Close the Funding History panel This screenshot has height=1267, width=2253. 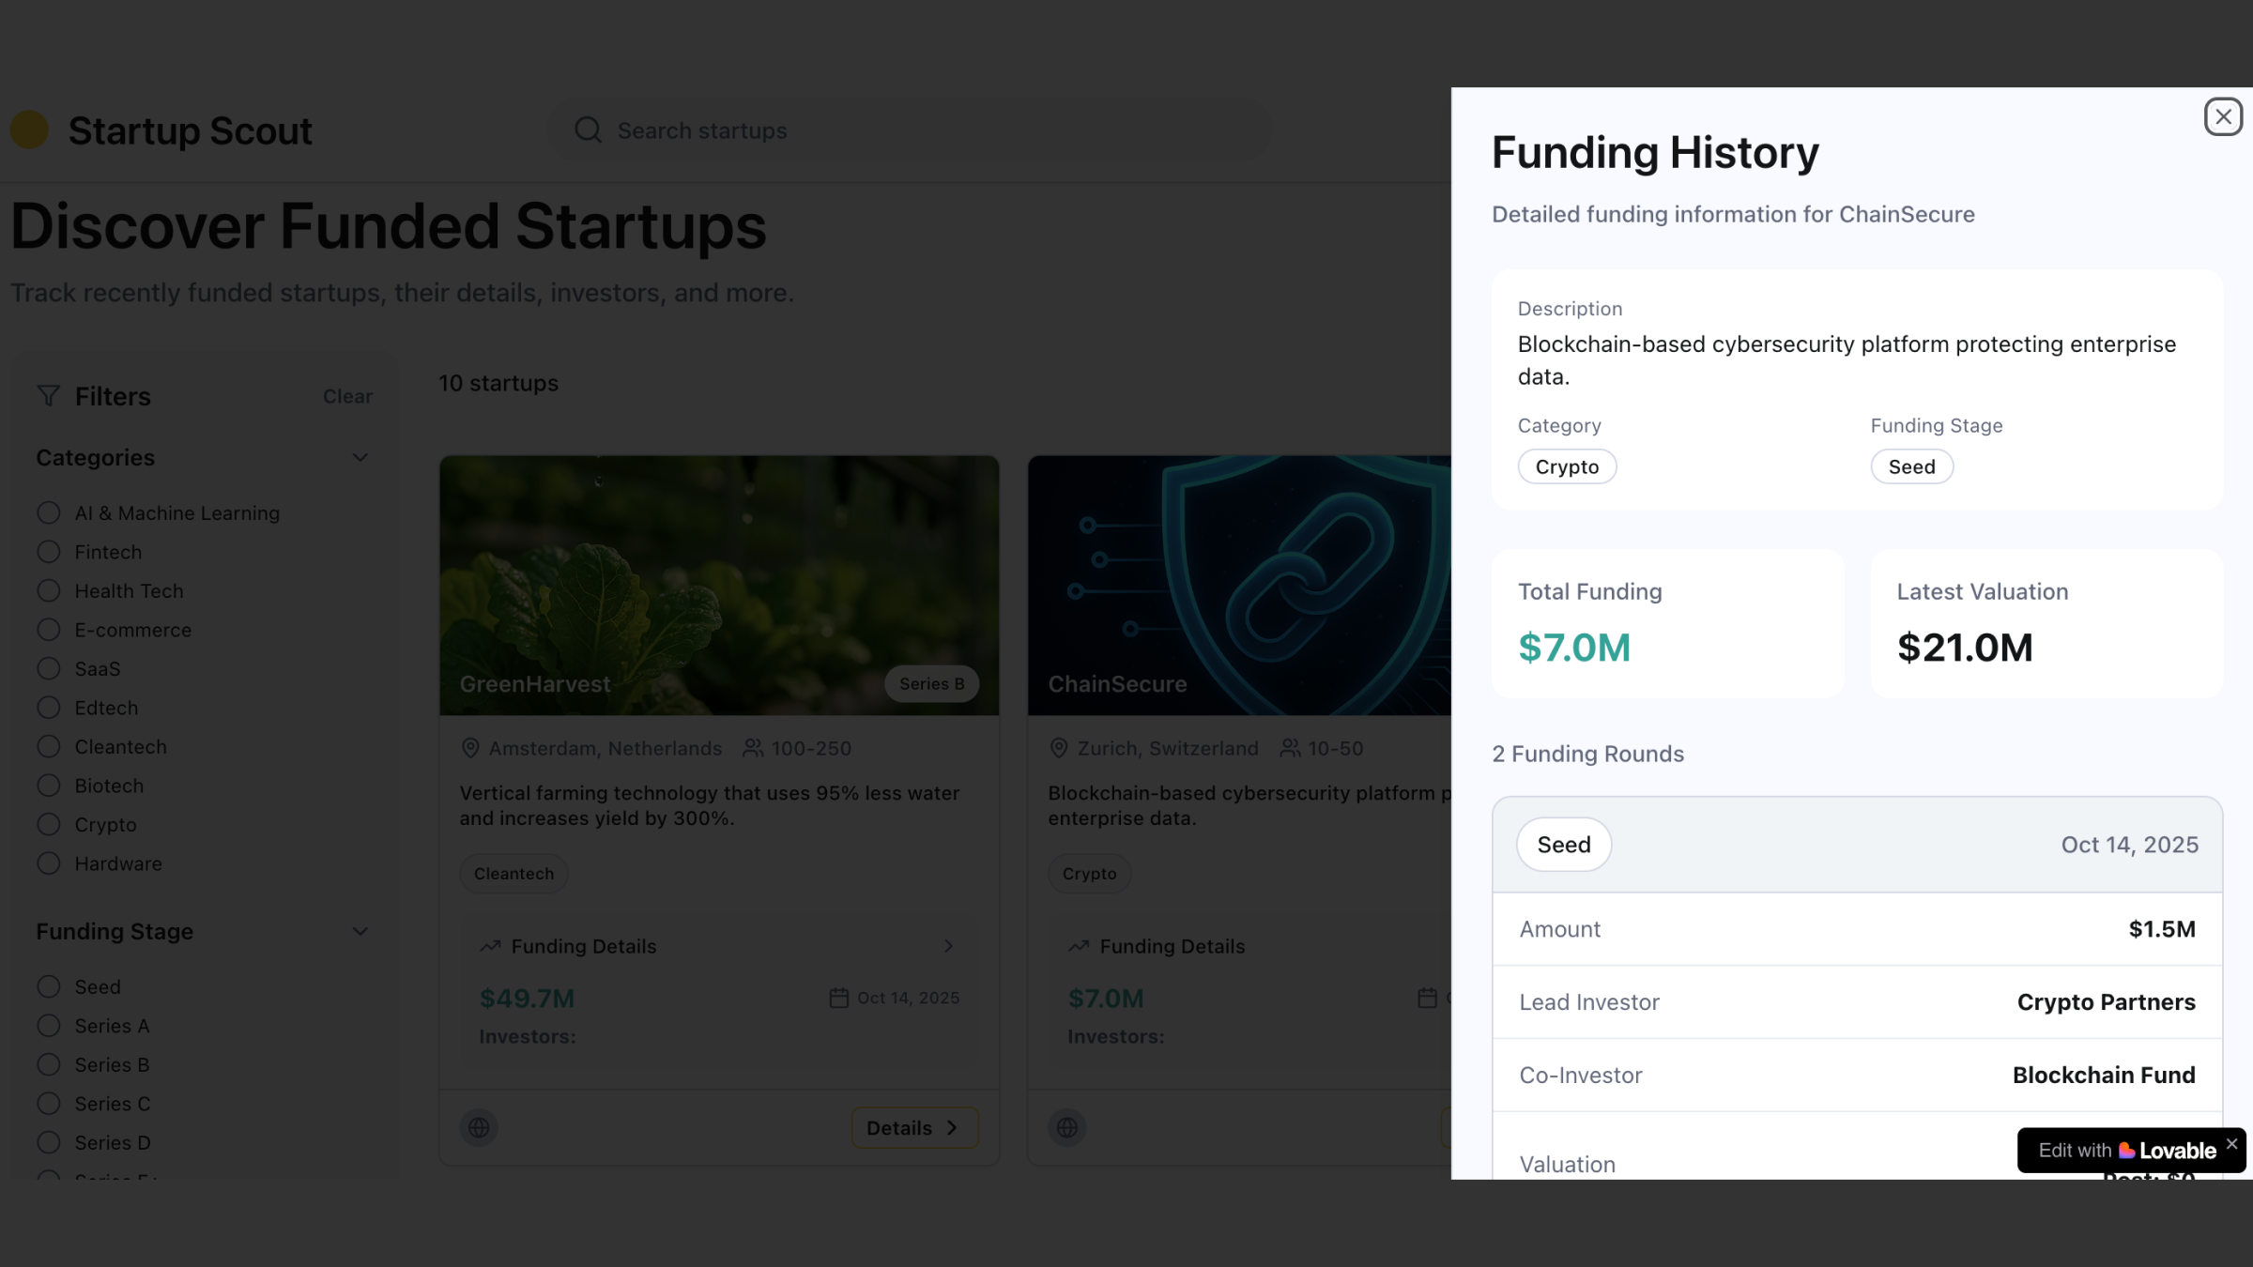click(2222, 117)
